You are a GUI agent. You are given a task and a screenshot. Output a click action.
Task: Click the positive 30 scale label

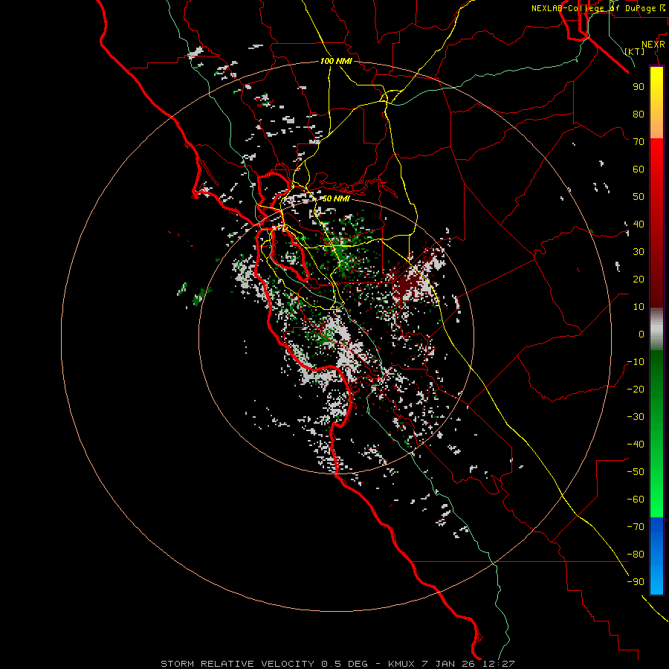(x=639, y=252)
